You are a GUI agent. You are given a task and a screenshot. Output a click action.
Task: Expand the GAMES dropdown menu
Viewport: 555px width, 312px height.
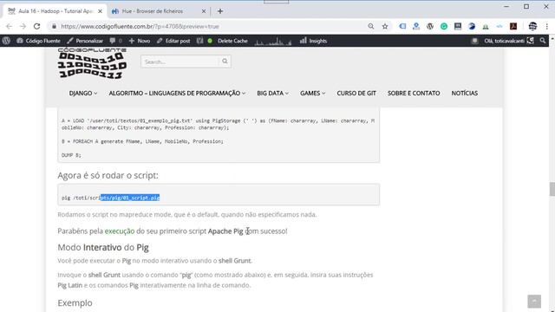click(312, 93)
